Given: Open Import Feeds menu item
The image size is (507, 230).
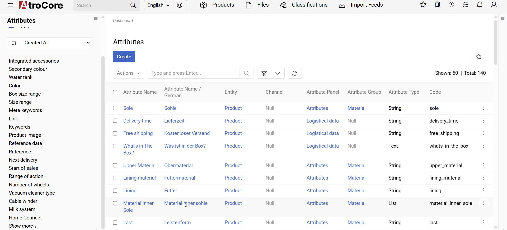Looking at the screenshot, I should 361,5.
